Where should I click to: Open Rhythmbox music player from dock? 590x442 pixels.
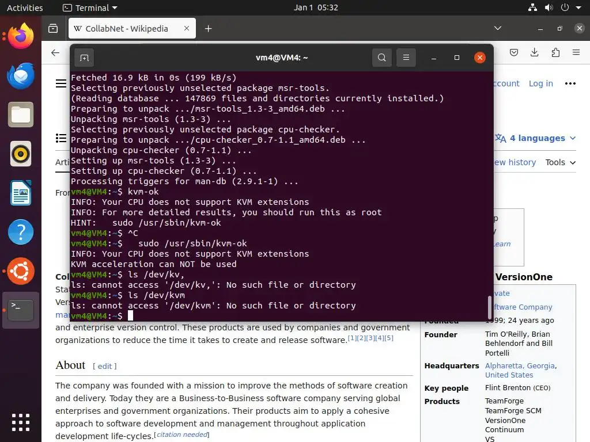21,154
